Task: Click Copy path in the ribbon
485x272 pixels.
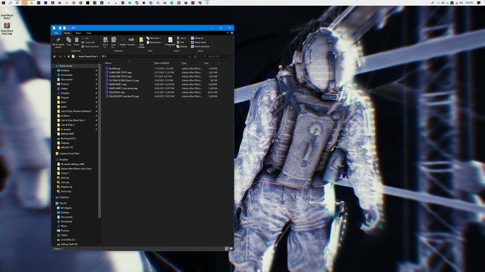Action: tap(88, 42)
